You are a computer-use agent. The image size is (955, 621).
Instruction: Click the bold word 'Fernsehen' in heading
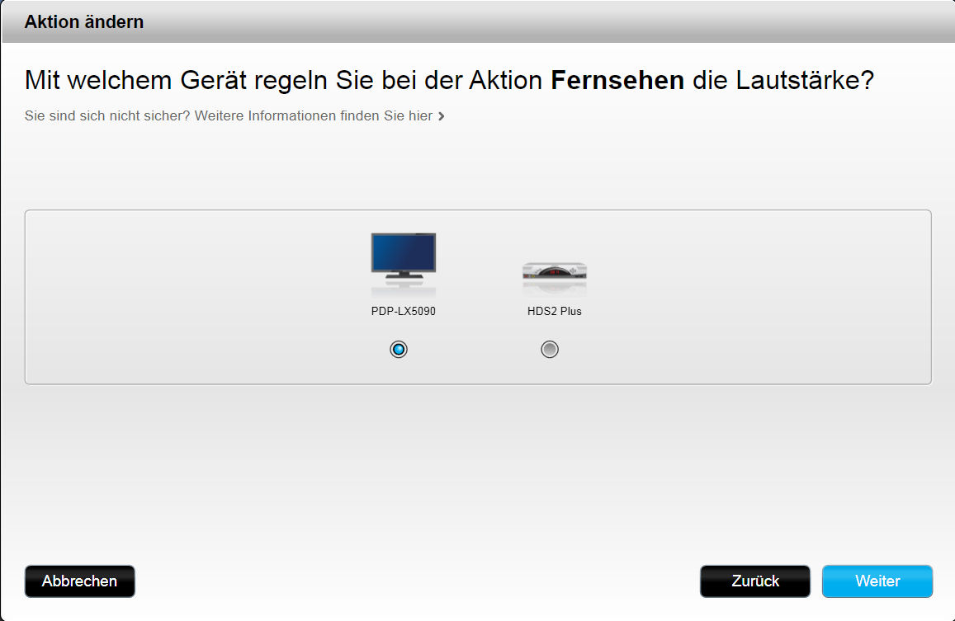point(617,81)
